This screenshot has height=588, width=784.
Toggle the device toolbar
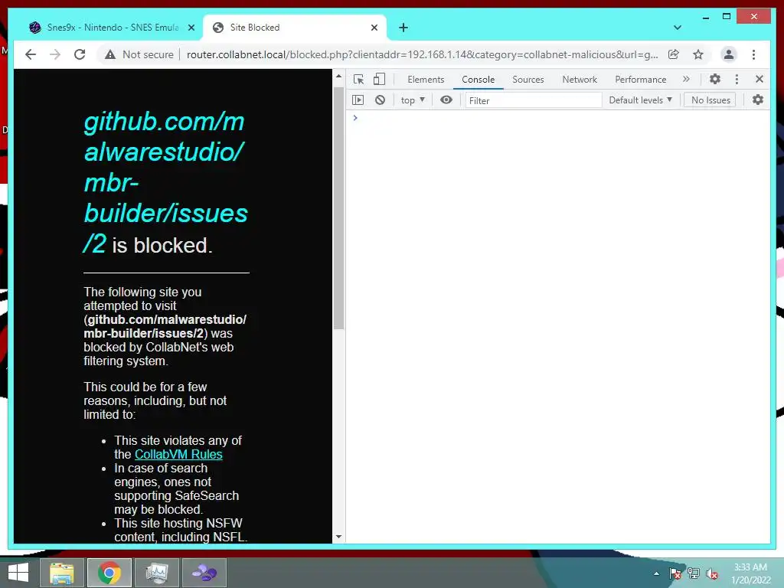coord(380,79)
